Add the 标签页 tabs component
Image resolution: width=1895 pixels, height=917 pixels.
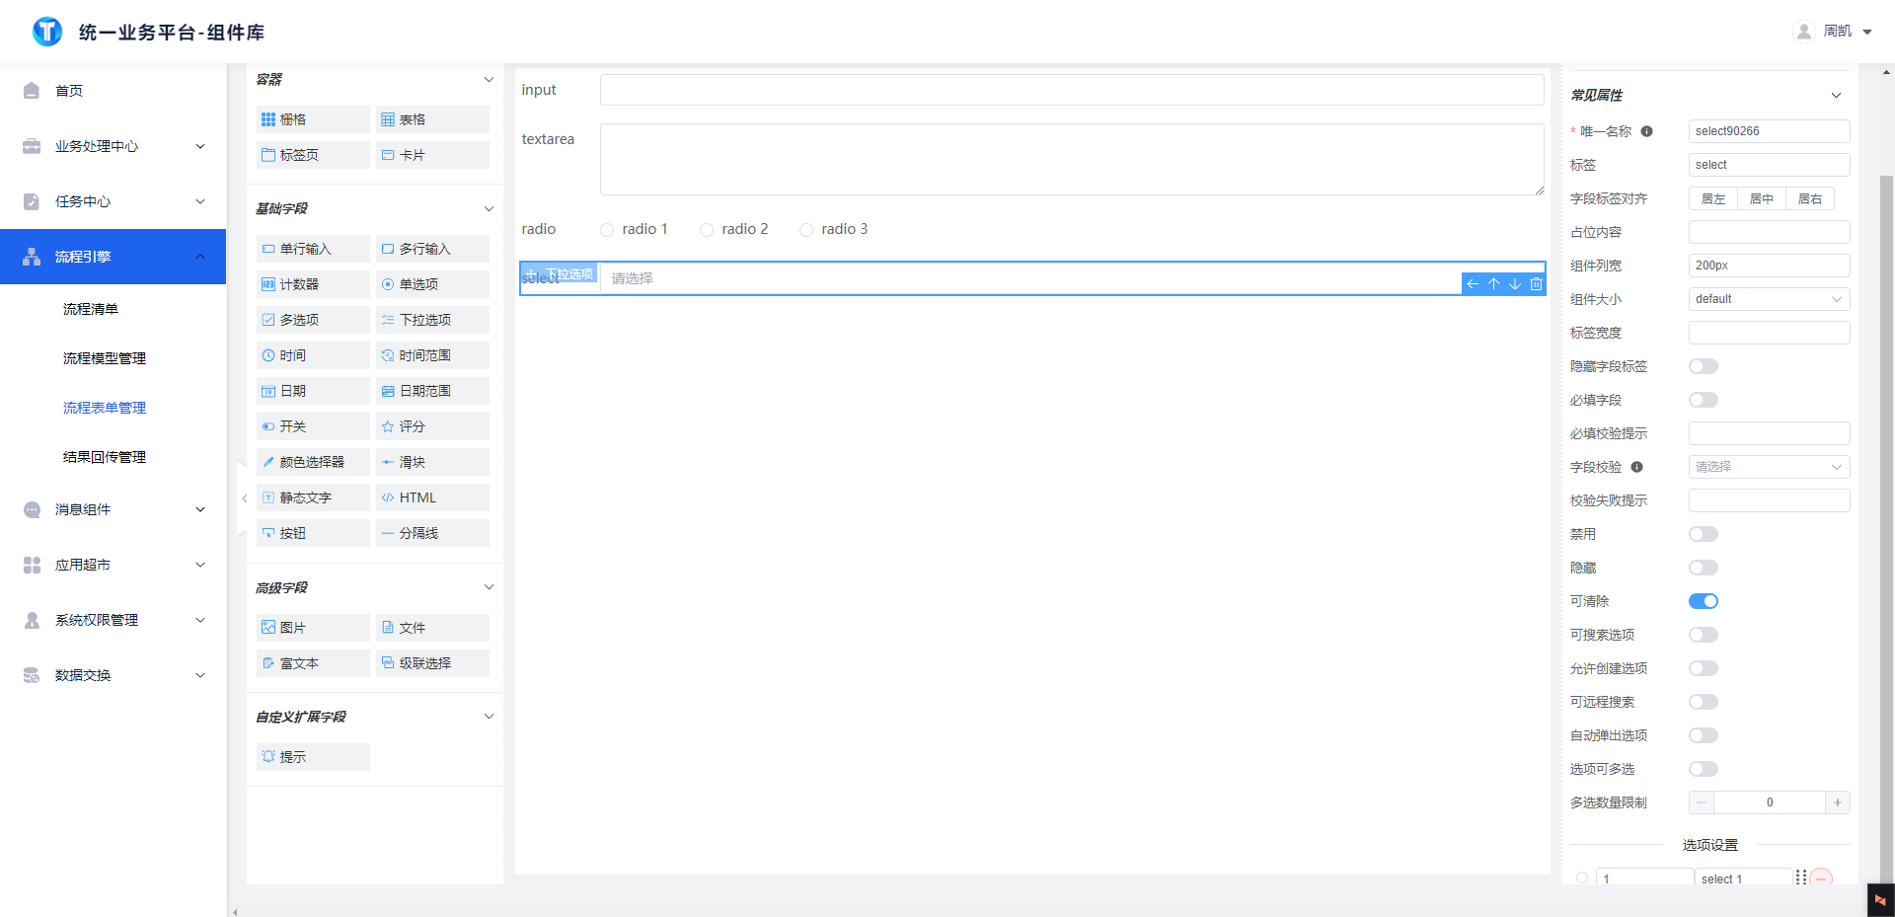pos(313,155)
